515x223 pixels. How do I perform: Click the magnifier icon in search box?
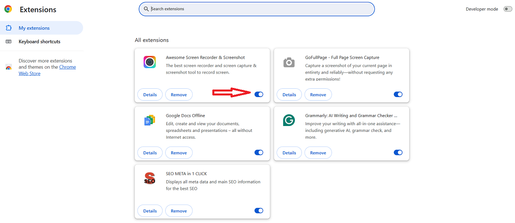[146, 9]
